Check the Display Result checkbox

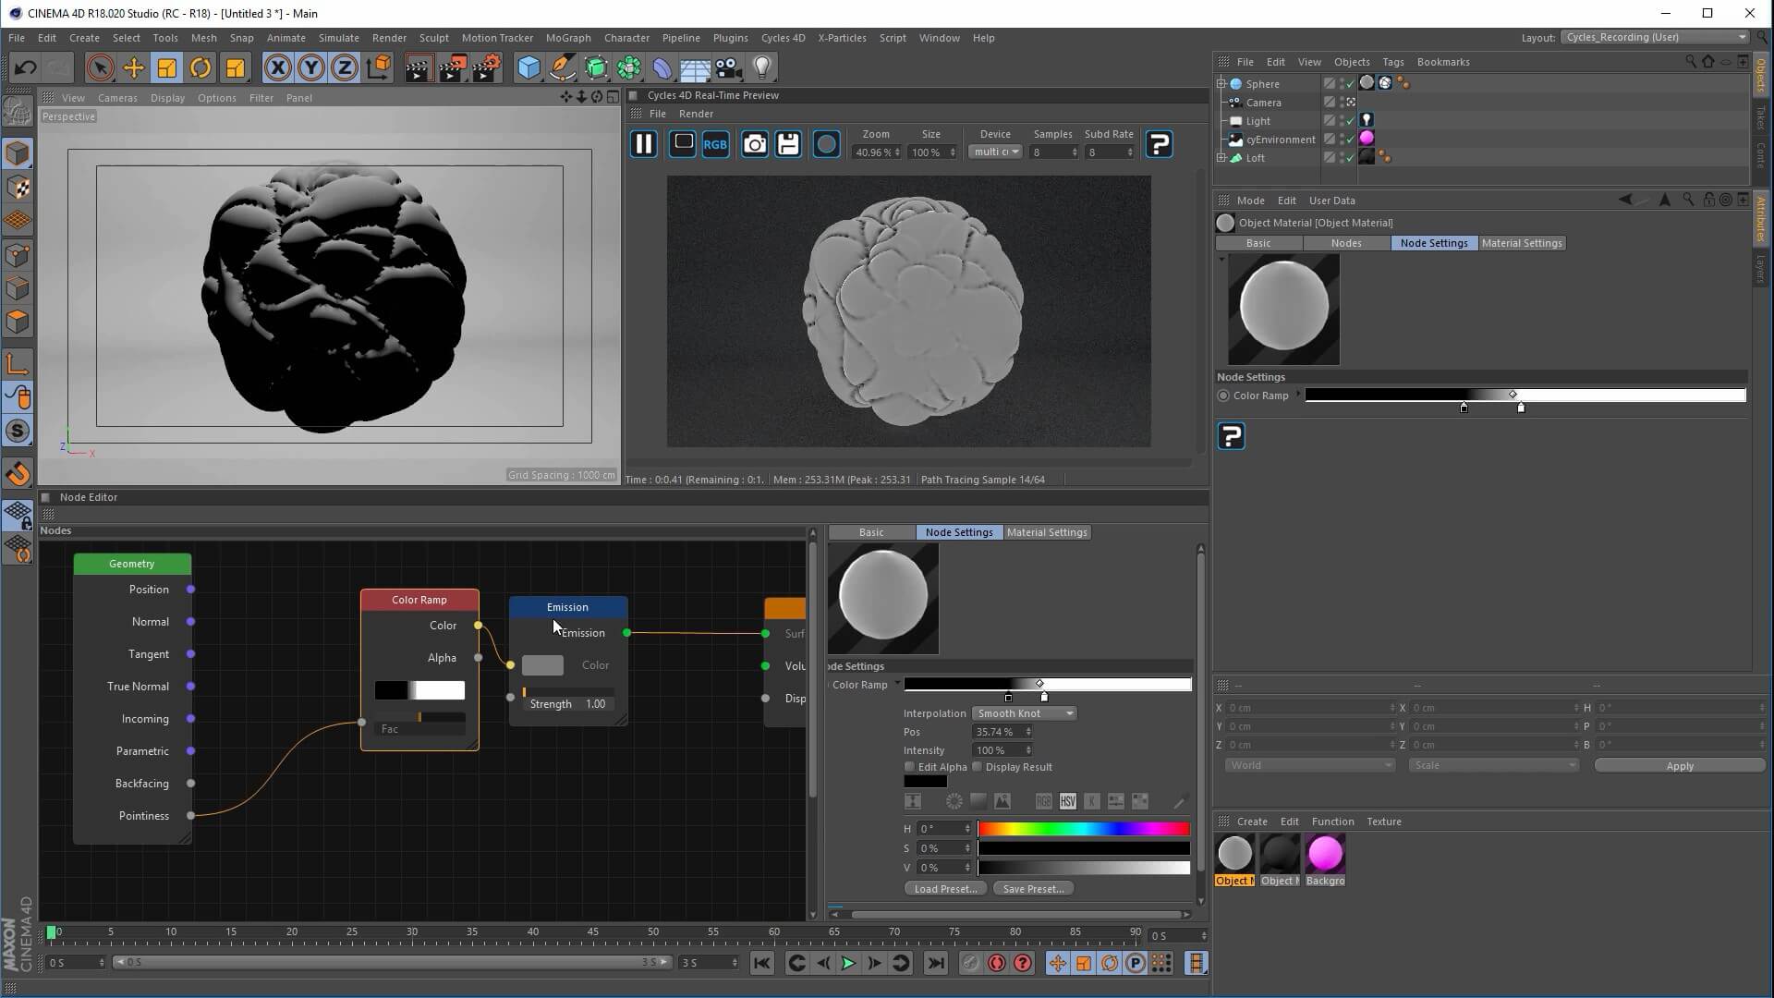pos(978,767)
